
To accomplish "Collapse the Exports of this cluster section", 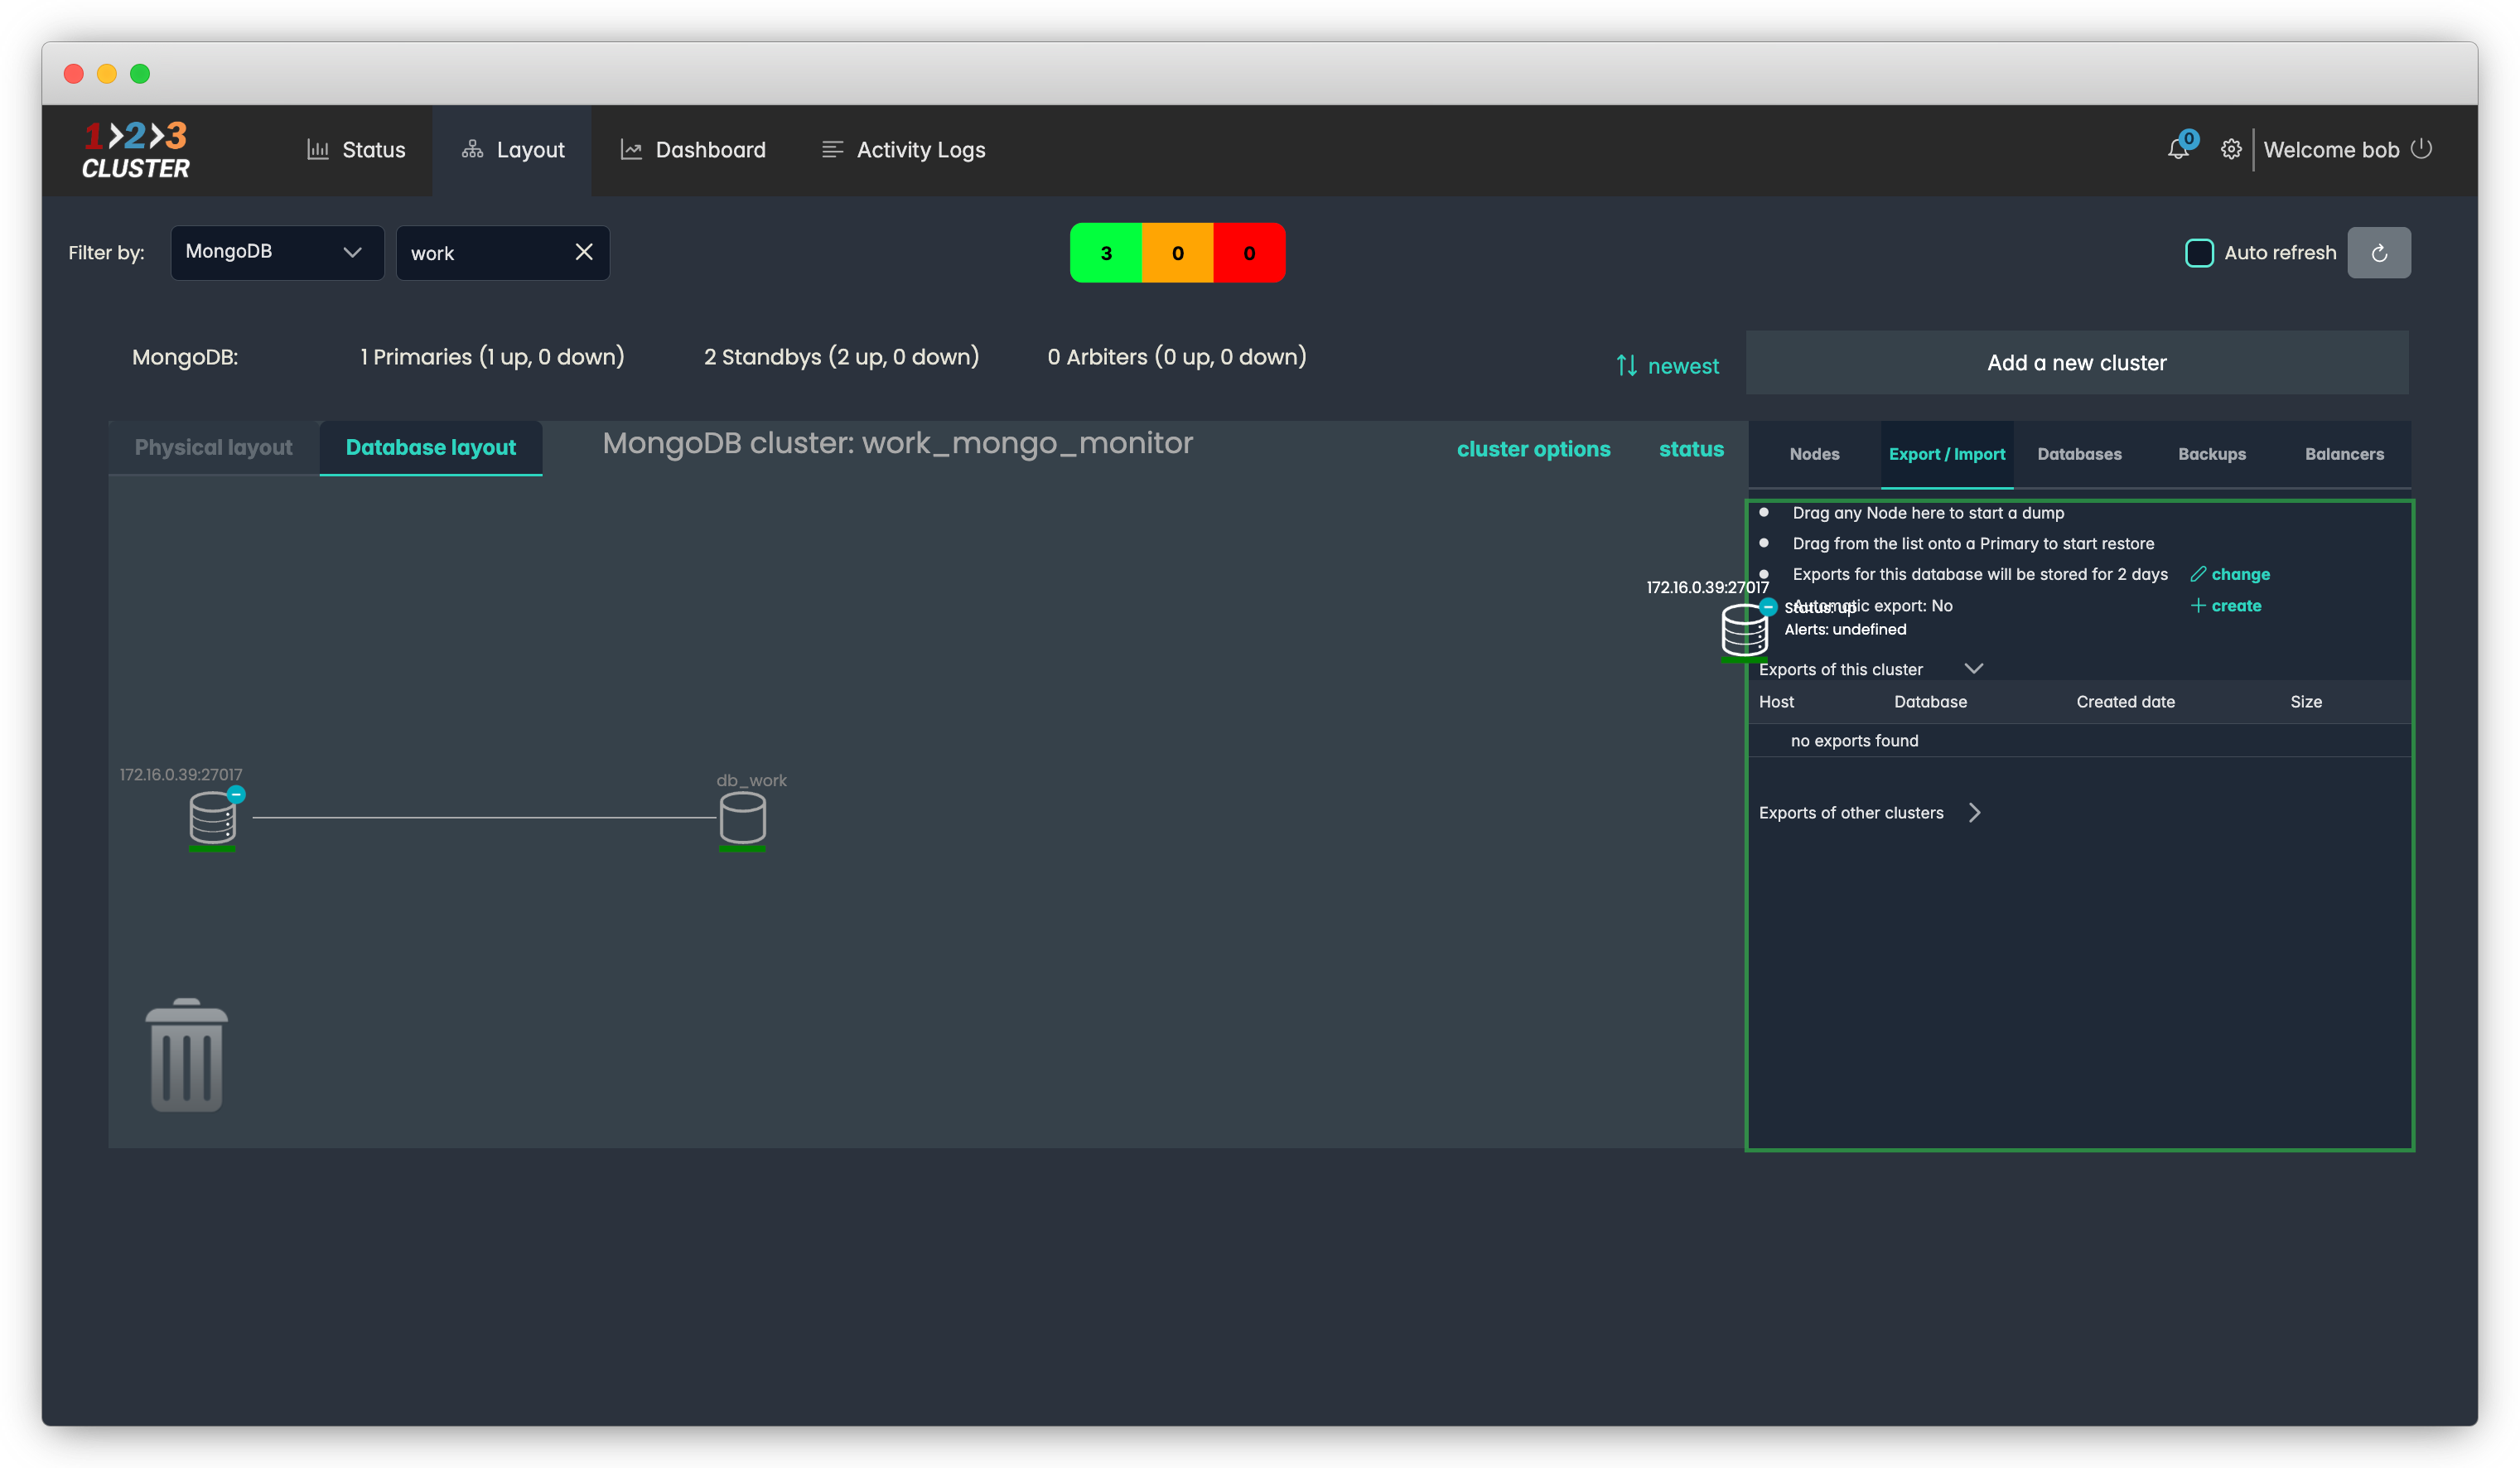I will pyautogui.click(x=1973, y=668).
